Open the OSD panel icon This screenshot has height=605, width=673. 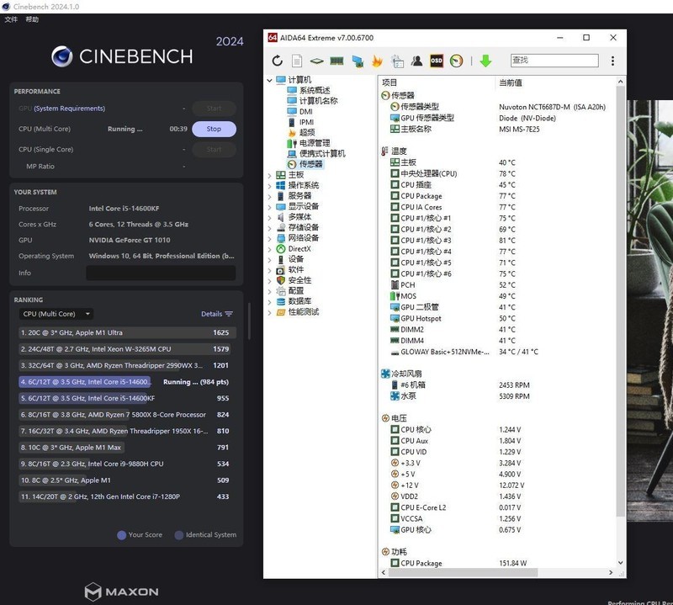click(x=437, y=61)
